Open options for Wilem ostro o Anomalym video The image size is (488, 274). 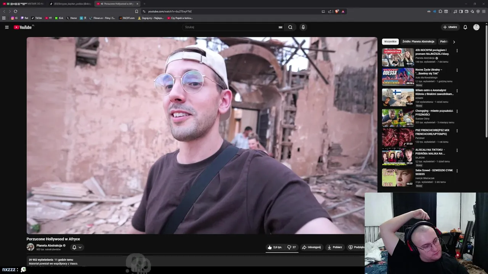[x=457, y=91]
